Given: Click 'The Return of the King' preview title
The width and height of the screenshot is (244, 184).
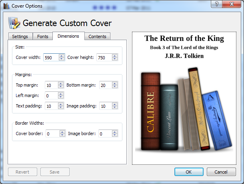Looking at the screenshot, I should point(184,38).
